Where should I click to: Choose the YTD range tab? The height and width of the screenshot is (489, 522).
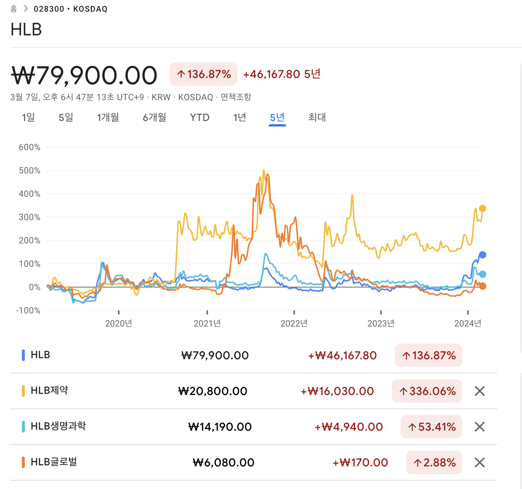pyautogui.click(x=200, y=117)
